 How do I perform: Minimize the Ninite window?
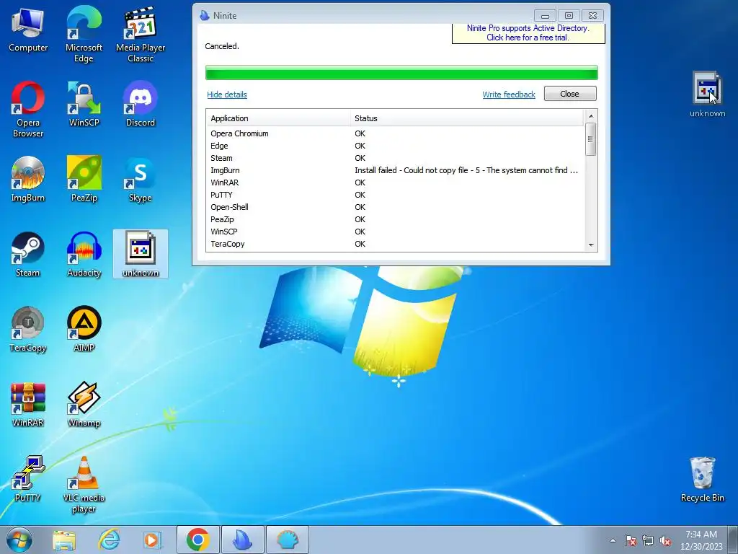[x=545, y=16]
